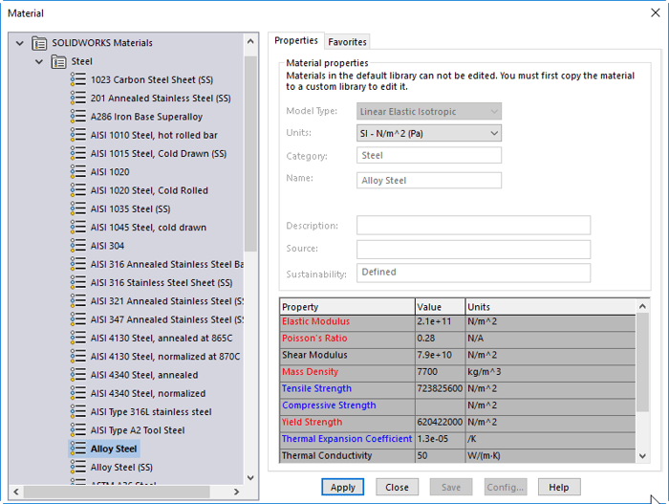The height and width of the screenshot is (504, 669).
Task: Click the icon beside AISI Type 316L stainless steel
Action: [78, 412]
